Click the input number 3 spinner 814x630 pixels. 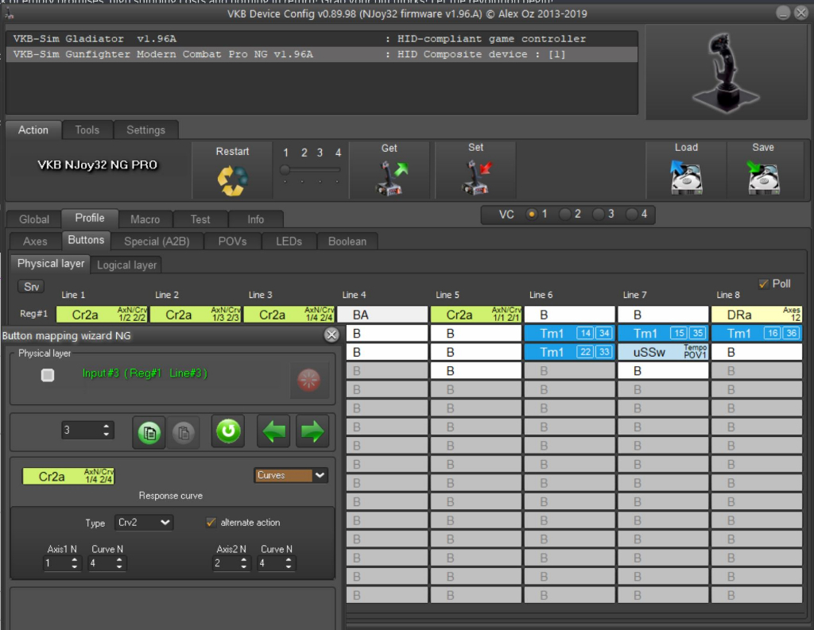click(87, 430)
